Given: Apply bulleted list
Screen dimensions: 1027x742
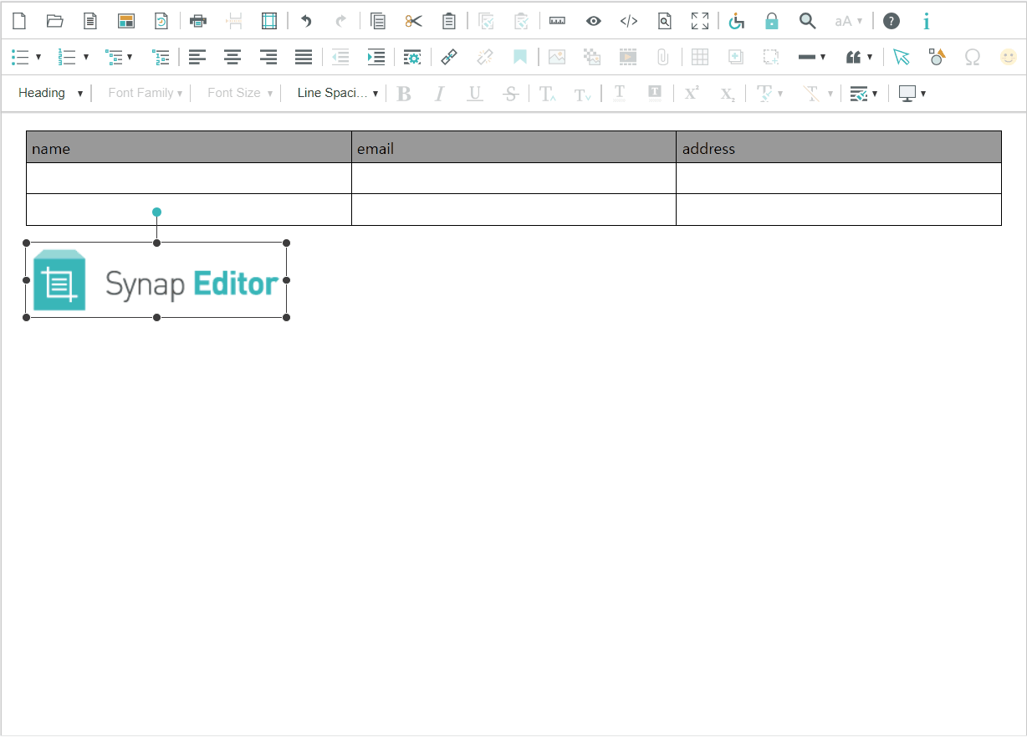Looking at the screenshot, I should tap(20, 57).
